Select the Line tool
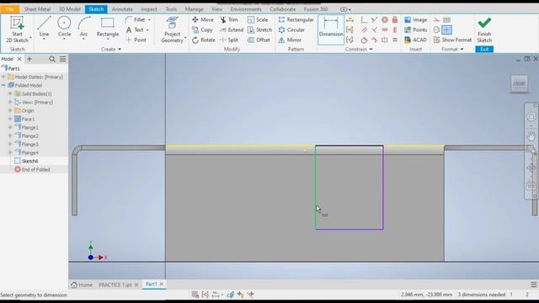The width and height of the screenshot is (539, 303). click(x=44, y=27)
